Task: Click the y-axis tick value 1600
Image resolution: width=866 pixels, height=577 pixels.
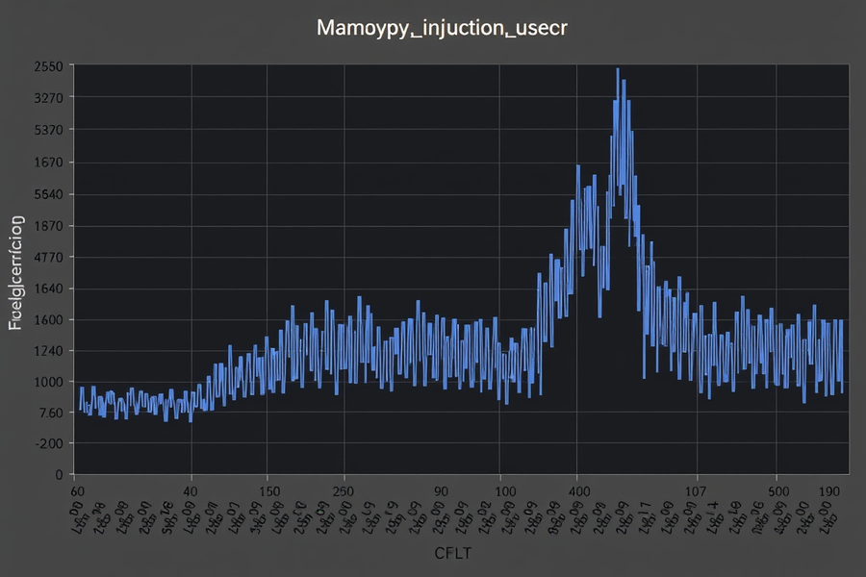Action: tap(49, 320)
